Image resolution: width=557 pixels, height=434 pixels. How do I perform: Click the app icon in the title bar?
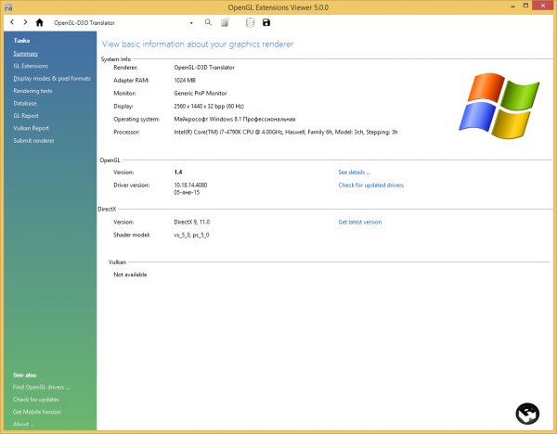click(x=8, y=7)
